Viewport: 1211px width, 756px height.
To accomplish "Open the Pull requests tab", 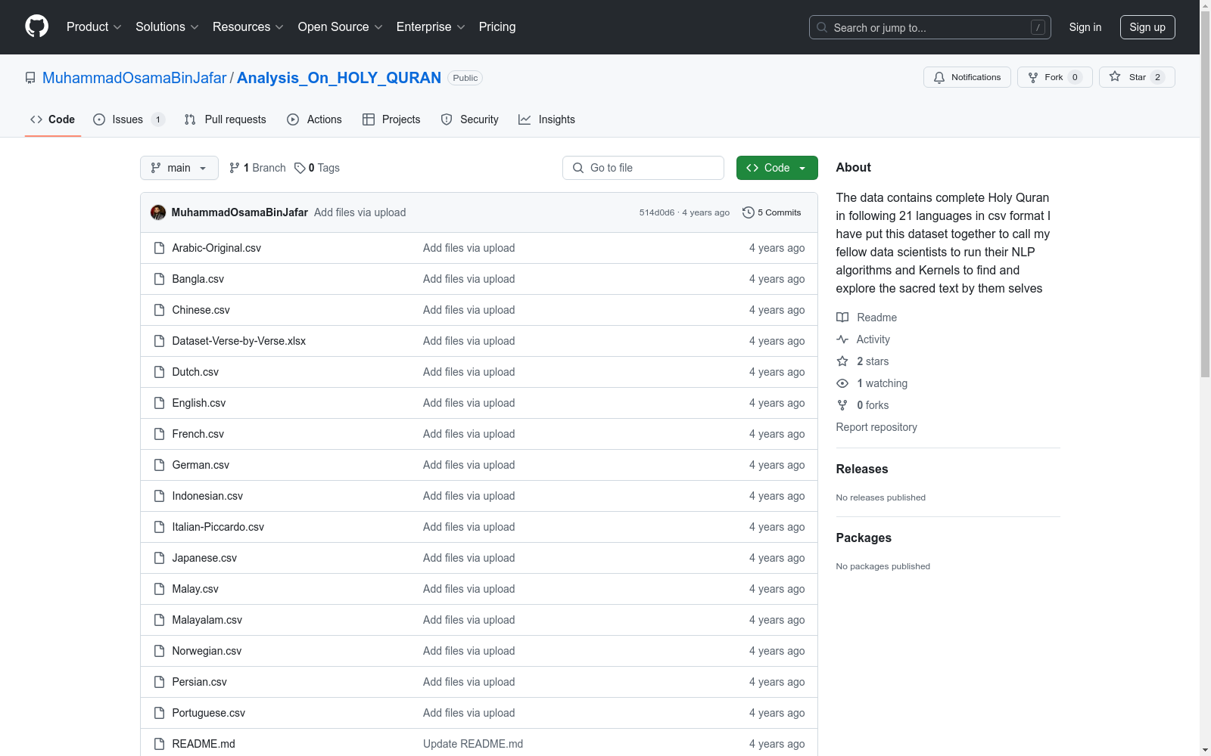I will (226, 119).
